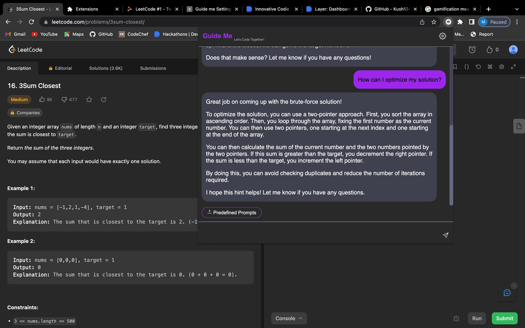Open Hackathons bookmark
525x328 pixels.
pyautogui.click(x=176, y=34)
